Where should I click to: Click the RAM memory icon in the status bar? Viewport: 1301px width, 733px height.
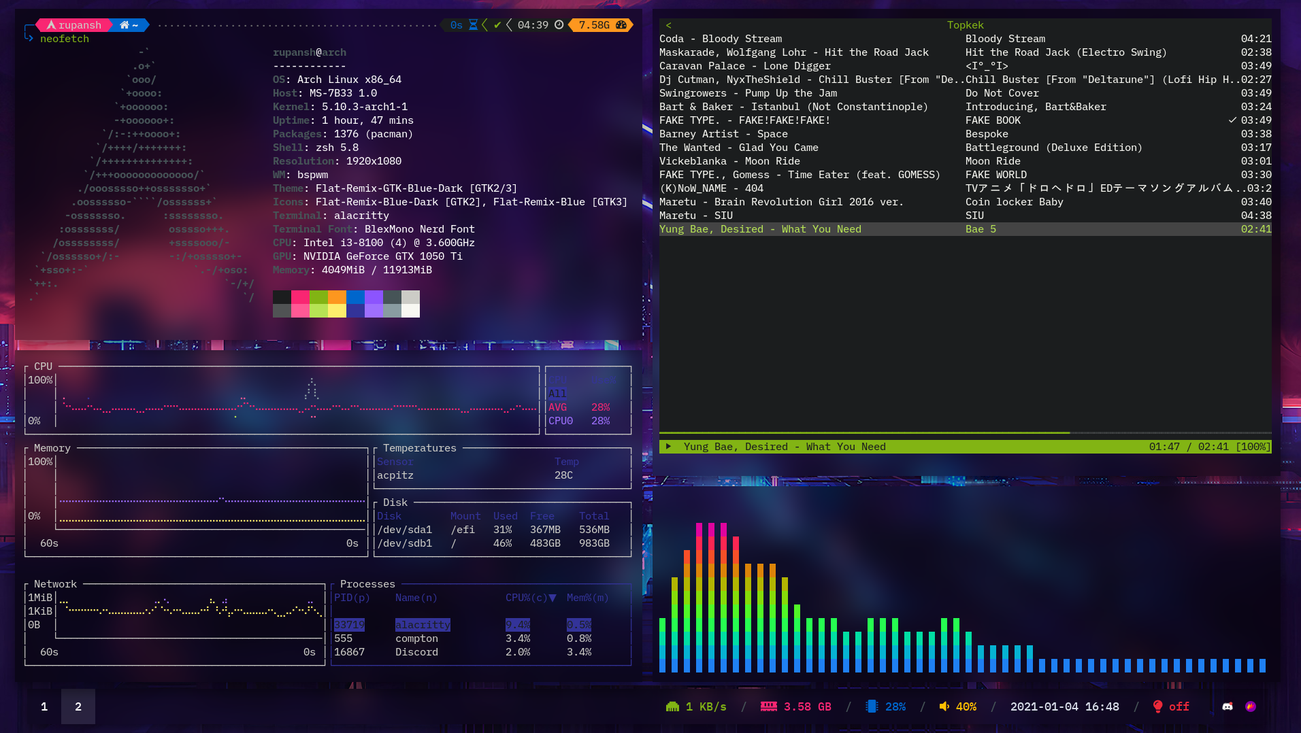769,706
